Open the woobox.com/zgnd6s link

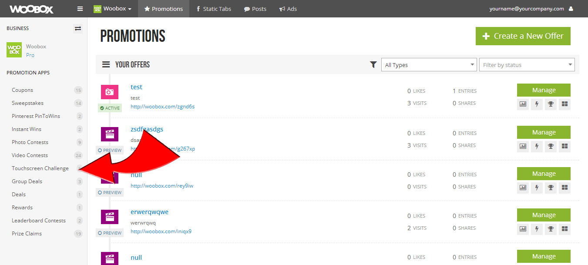point(162,107)
